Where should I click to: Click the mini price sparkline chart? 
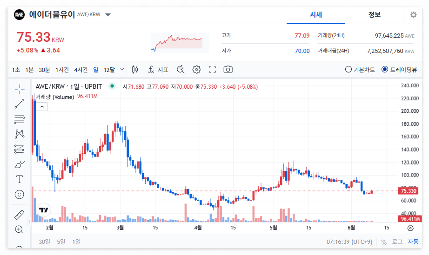(x=180, y=43)
